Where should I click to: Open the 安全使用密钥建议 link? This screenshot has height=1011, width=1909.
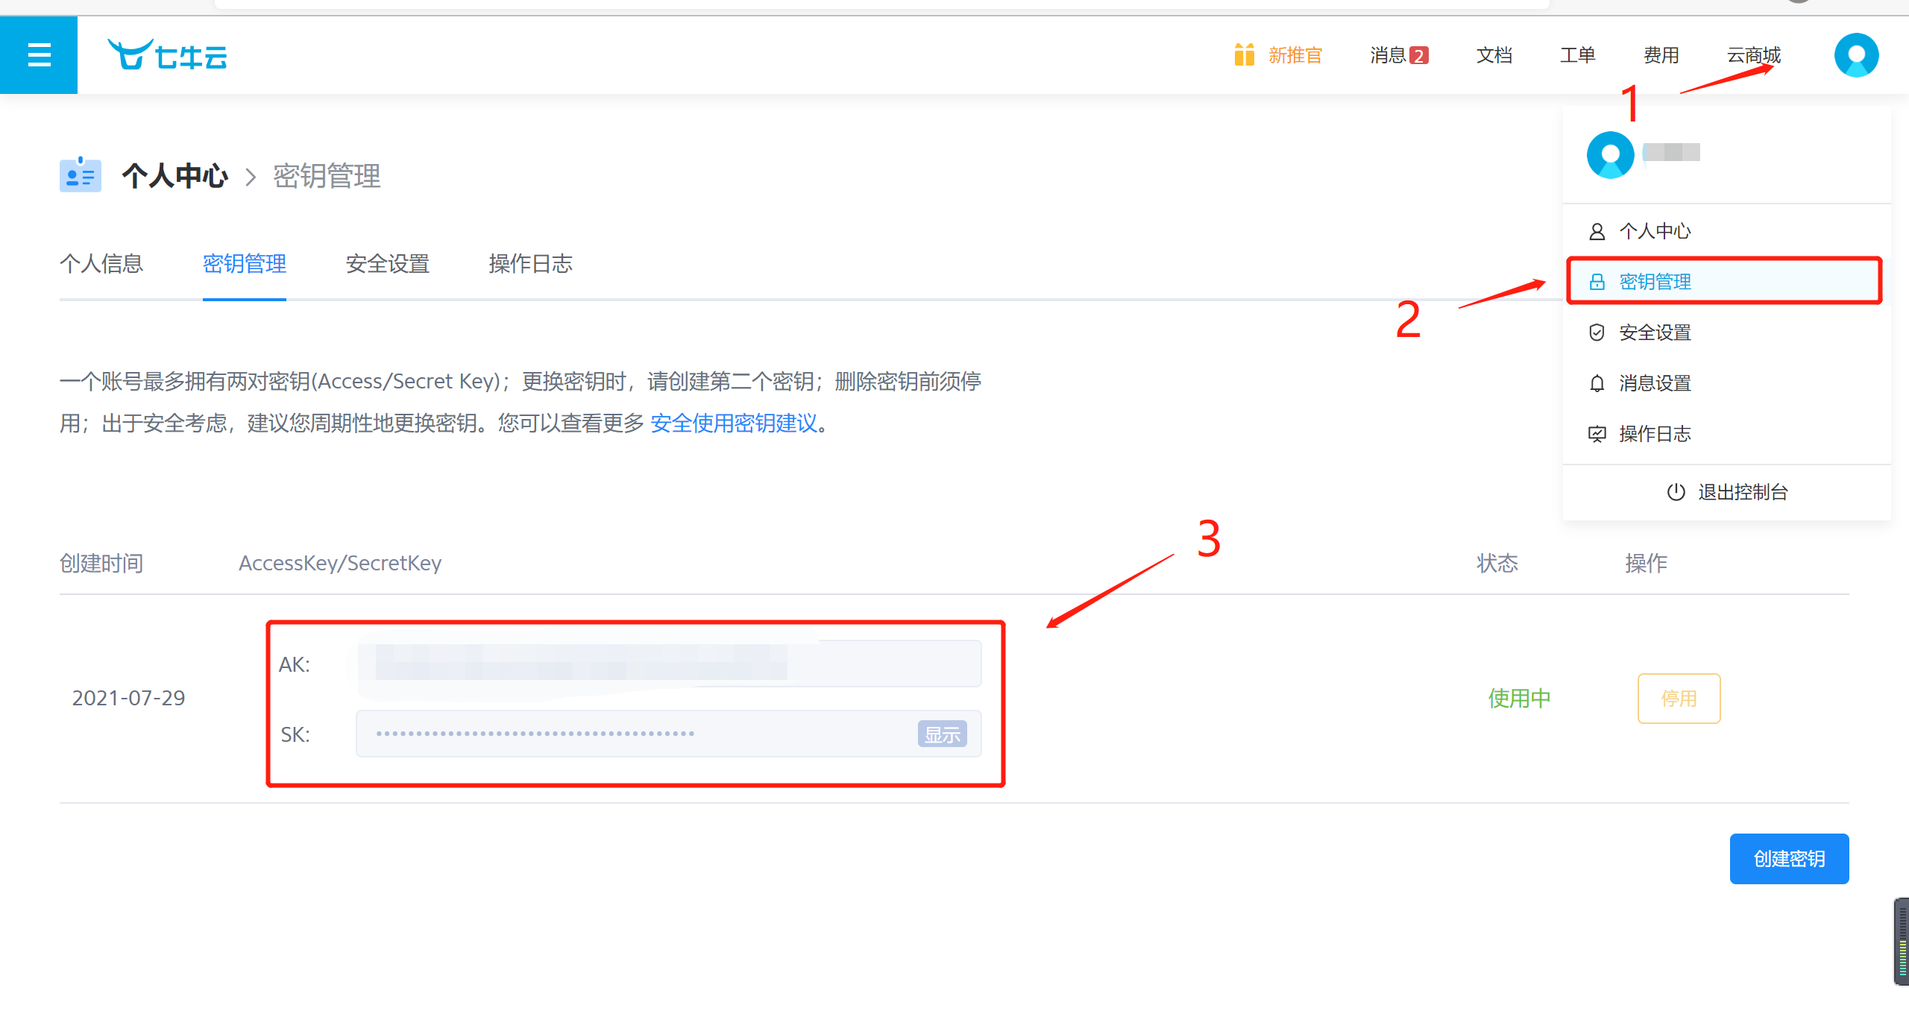[734, 423]
